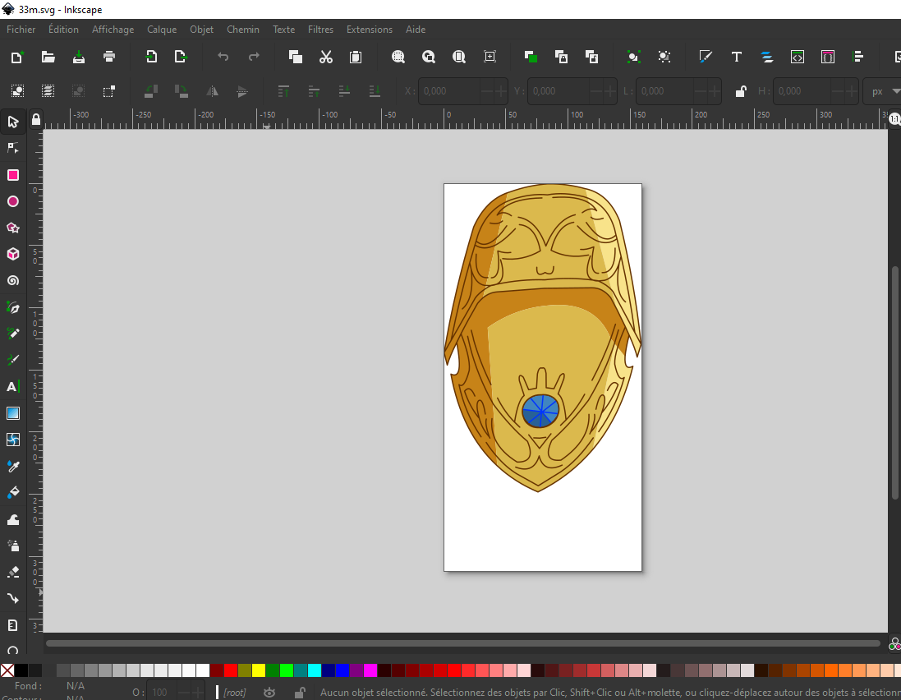The width and height of the screenshot is (901, 700).
Task: Click the Open document folder button
Action: [x=48, y=57]
